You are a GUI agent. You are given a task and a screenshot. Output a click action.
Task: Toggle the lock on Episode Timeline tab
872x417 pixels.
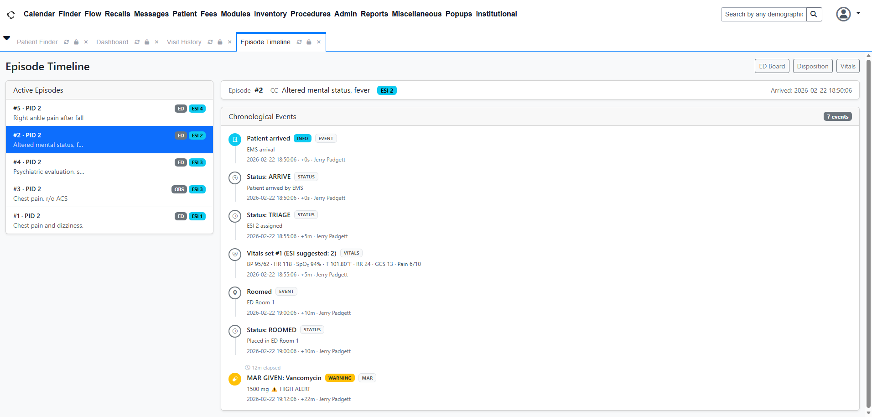tap(309, 42)
